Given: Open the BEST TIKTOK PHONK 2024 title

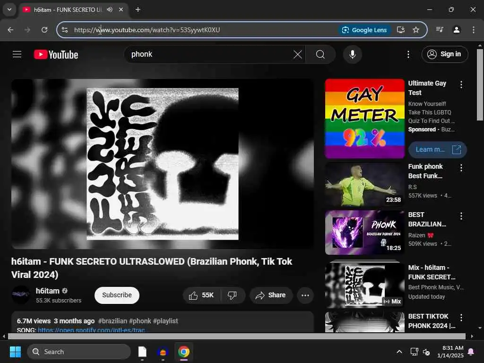Looking at the screenshot, I should (432, 321).
